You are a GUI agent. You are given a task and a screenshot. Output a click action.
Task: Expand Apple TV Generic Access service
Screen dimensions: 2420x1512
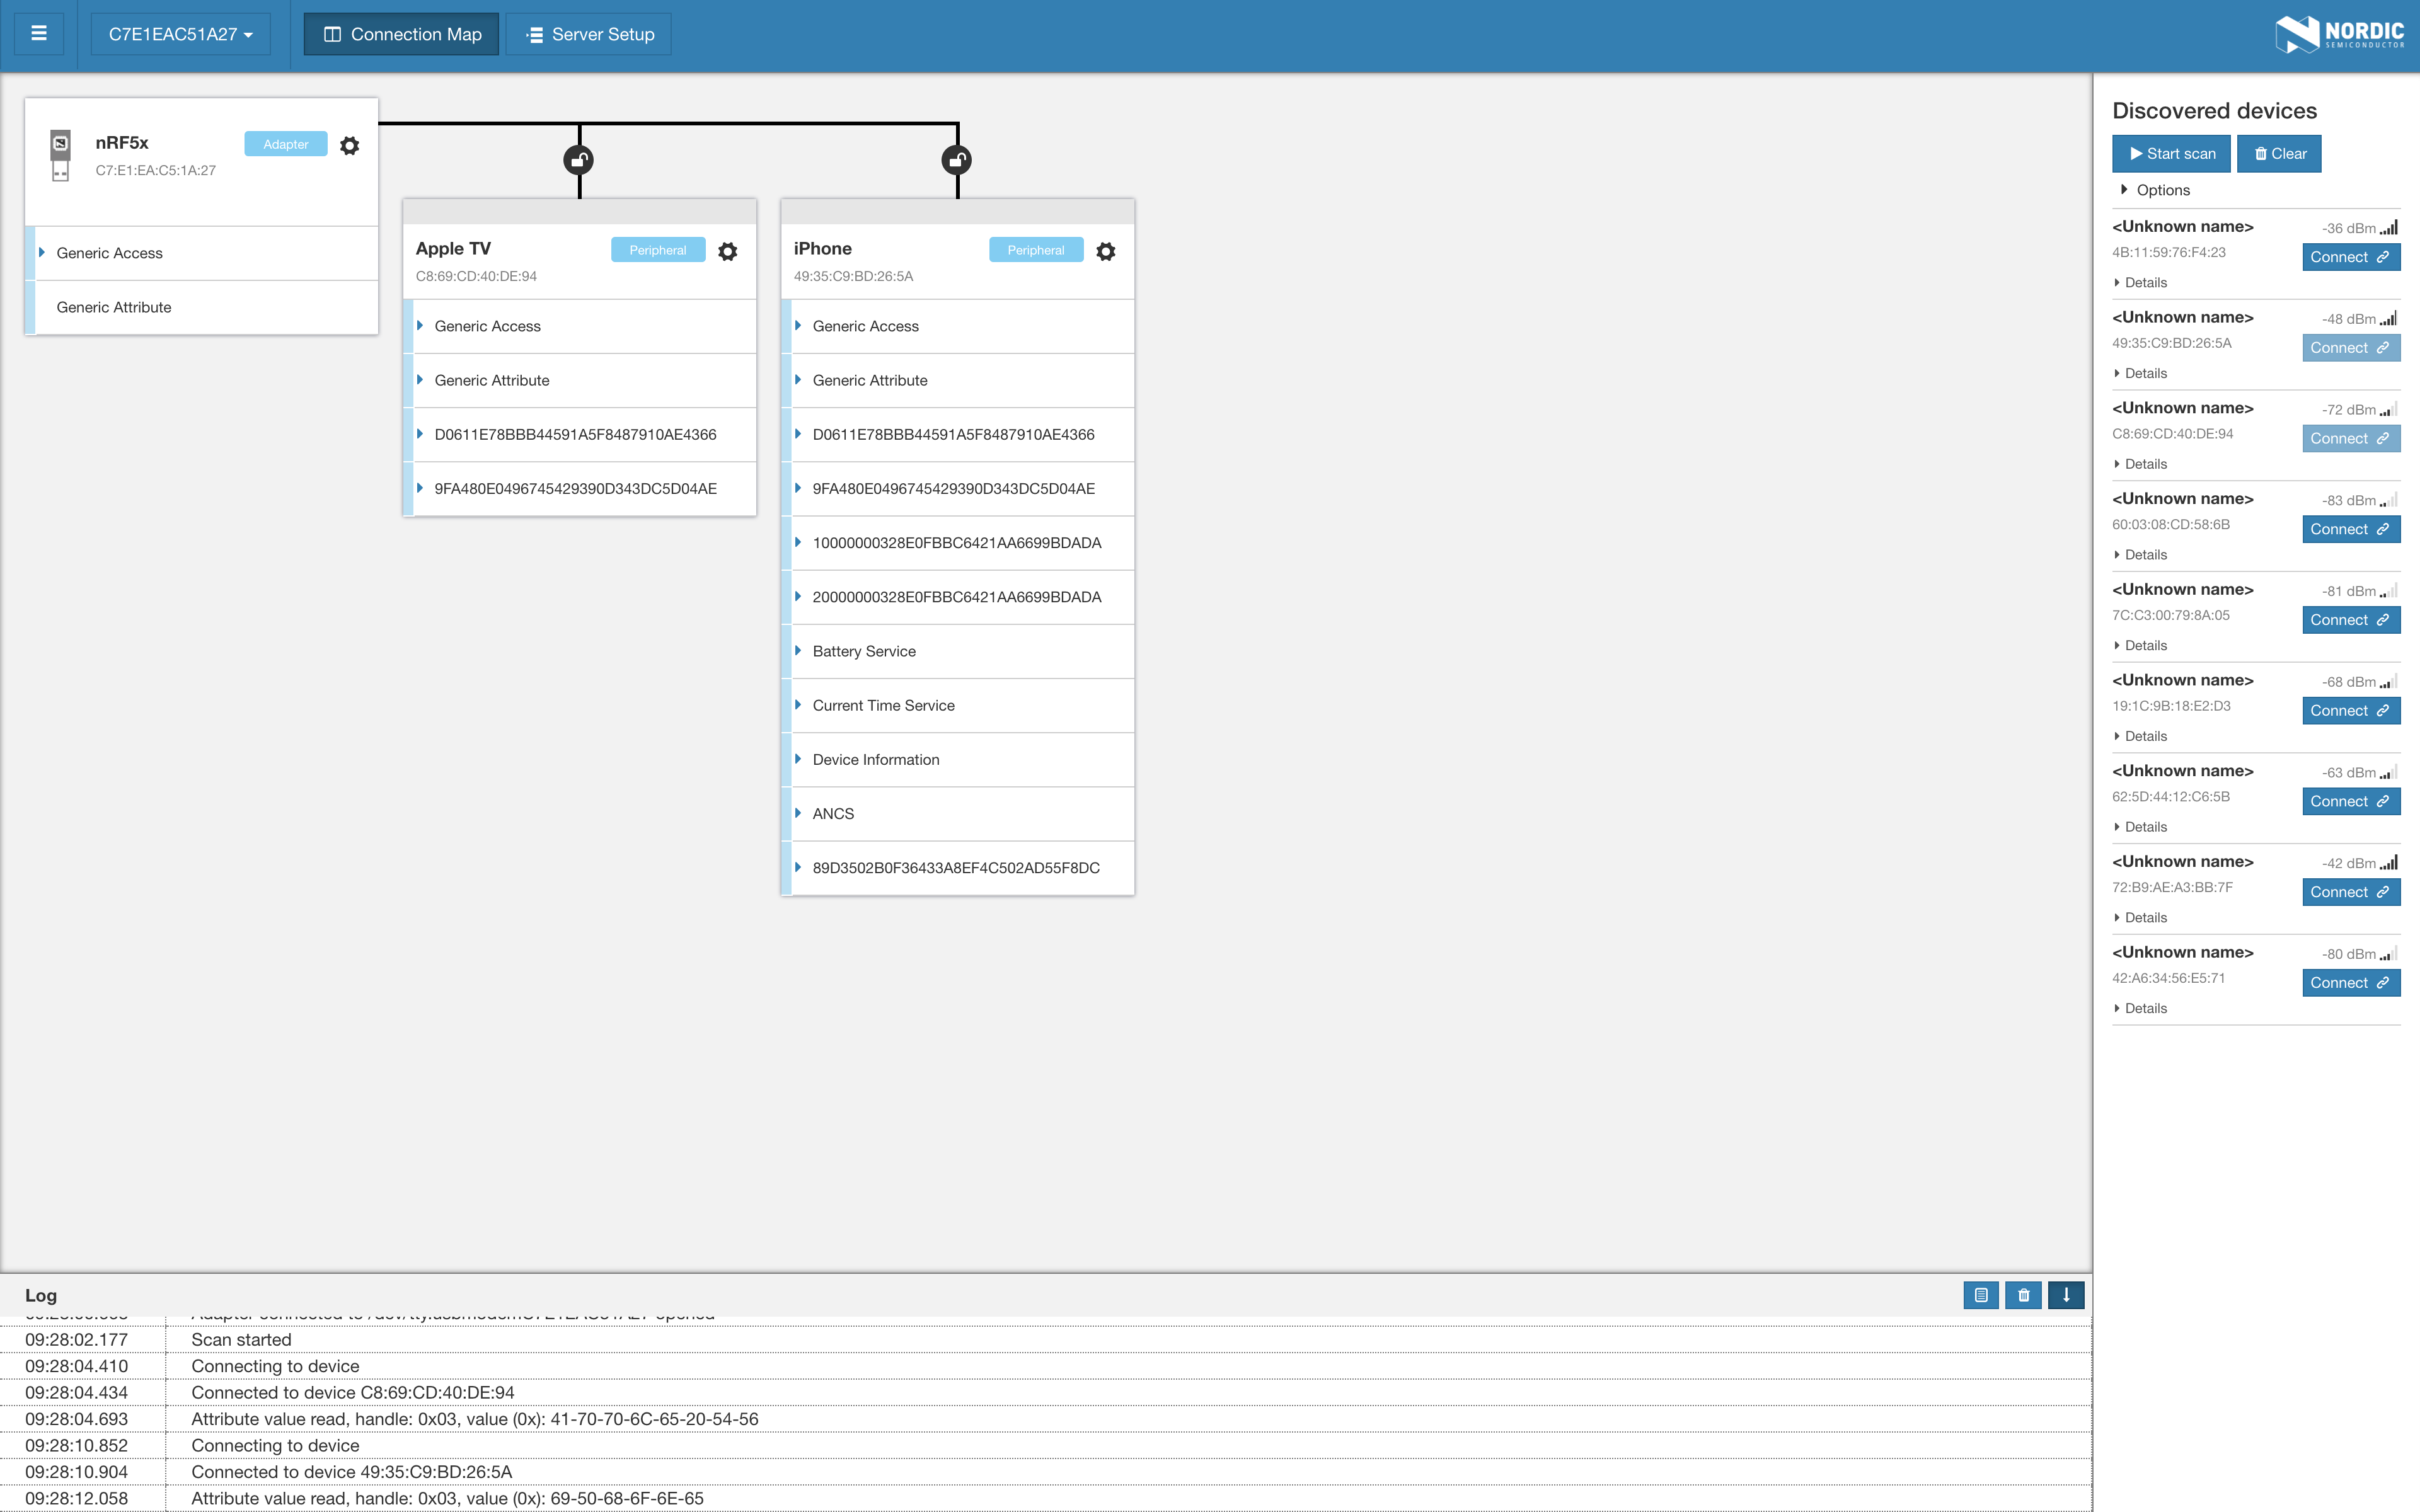[x=487, y=326]
